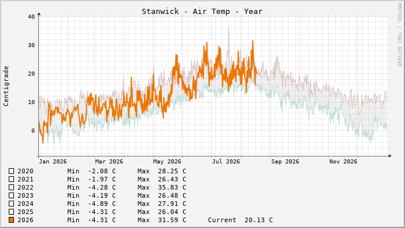Click the Jul 2026 axis label

[x=226, y=162]
